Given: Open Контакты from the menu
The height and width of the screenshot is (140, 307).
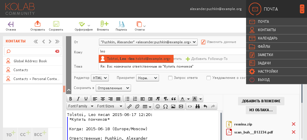Looking at the screenshot, I should (x=276, y=30).
